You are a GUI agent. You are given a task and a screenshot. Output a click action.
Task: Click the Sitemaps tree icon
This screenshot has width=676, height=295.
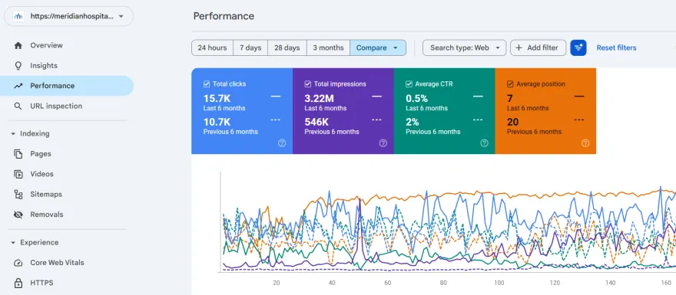18,195
